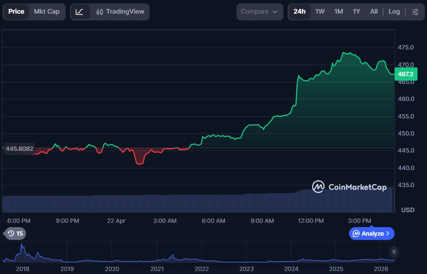
Task: Show 1M time range chart
Action: tap(339, 12)
